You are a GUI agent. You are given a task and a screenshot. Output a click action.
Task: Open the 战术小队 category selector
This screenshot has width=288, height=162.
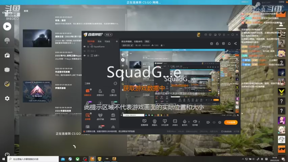[x=128, y=45]
